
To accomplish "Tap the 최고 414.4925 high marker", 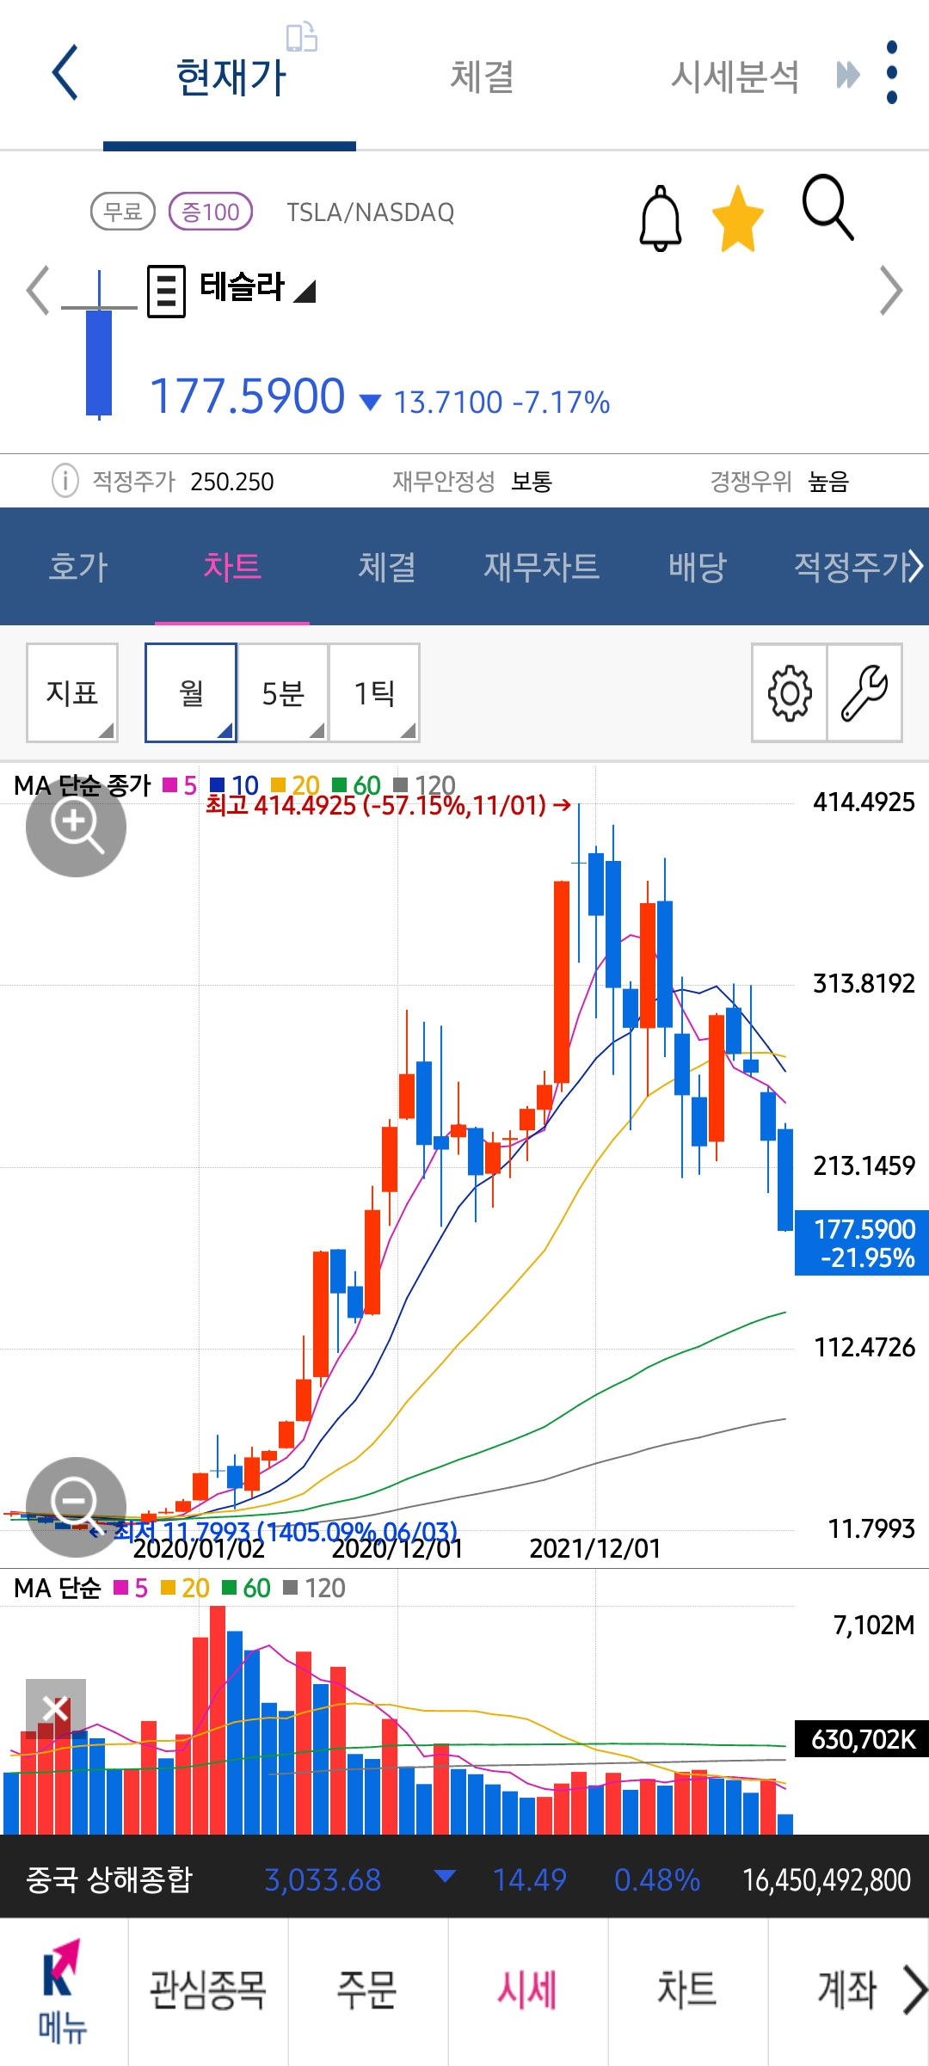I will (388, 805).
